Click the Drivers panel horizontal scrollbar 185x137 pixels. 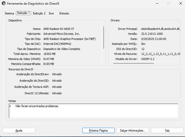134,63
